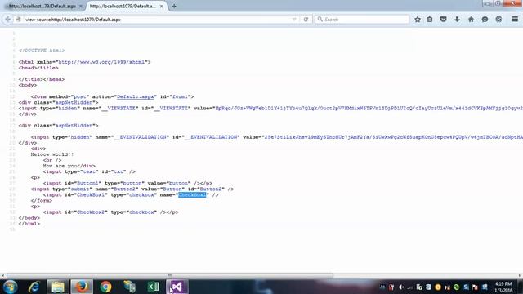Open the taskbar clock showing 4:19 PM
The height and width of the screenshot is (294, 523).
click(503, 287)
